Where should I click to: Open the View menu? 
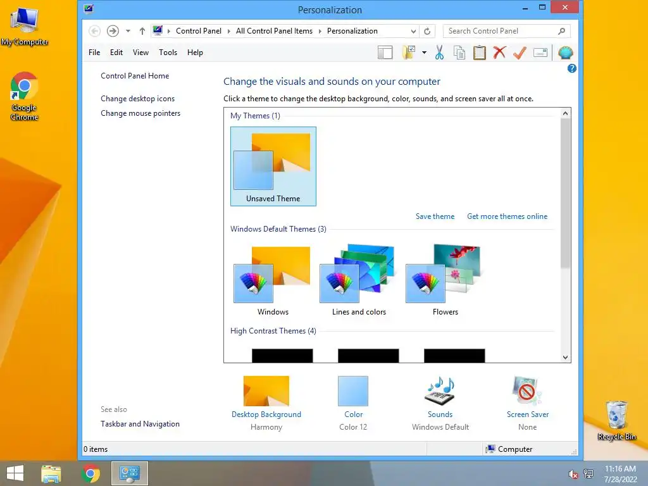pos(140,53)
